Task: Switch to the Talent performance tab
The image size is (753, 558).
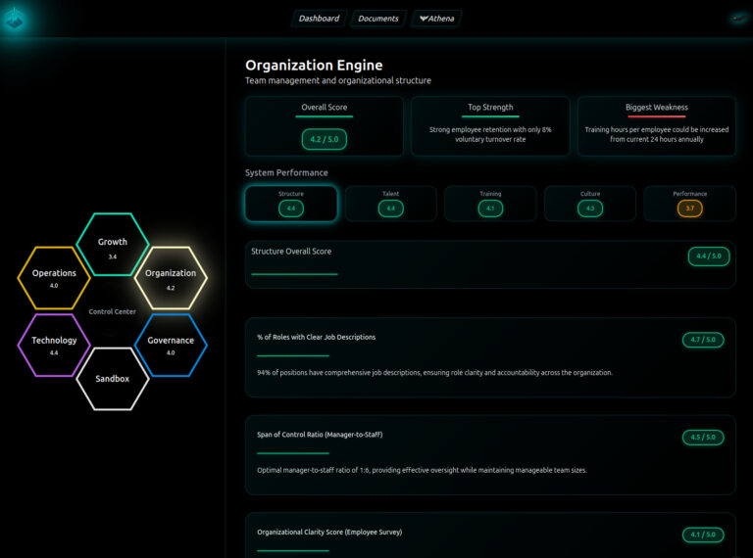Action: point(390,203)
